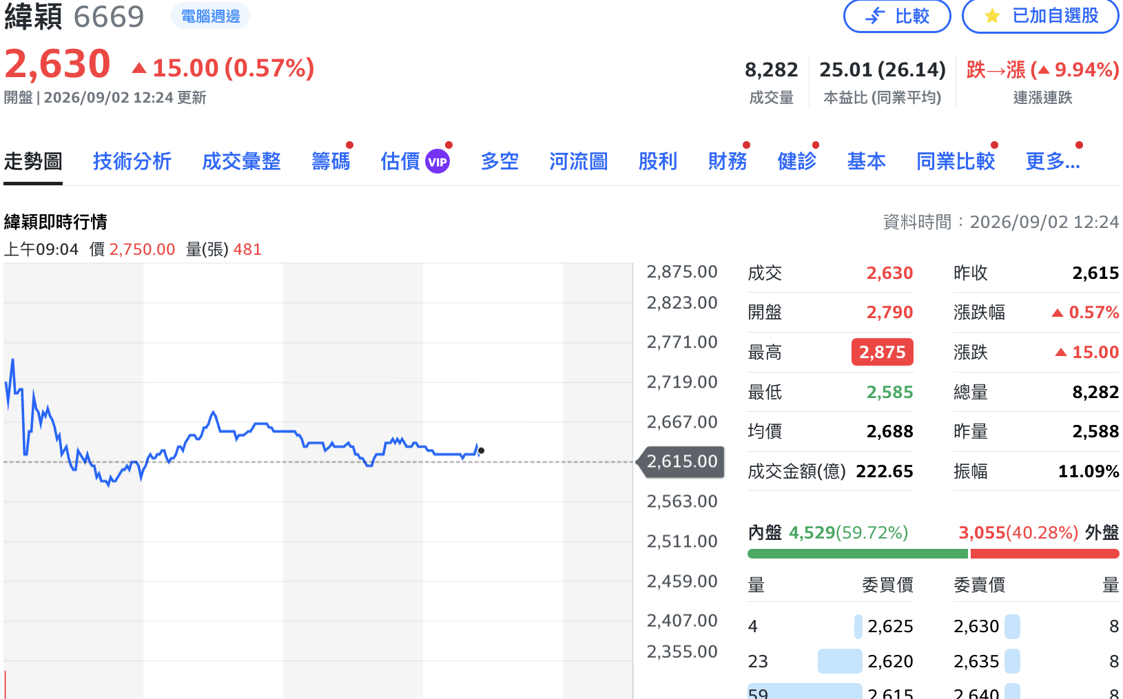
Task: Click the 昨量 2,588 value
Action: (1095, 431)
